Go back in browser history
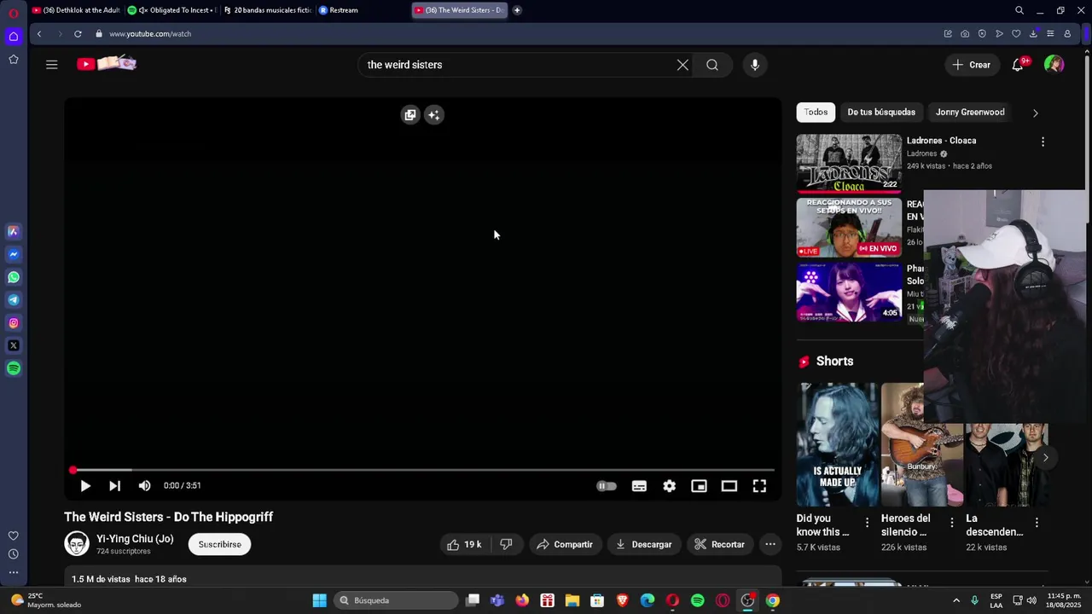 point(39,34)
